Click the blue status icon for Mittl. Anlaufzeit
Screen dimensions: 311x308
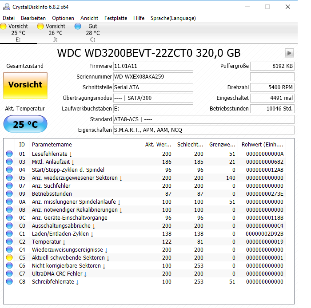click(9, 162)
